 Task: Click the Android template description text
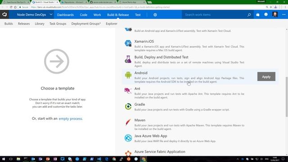(x=189, y=80)
